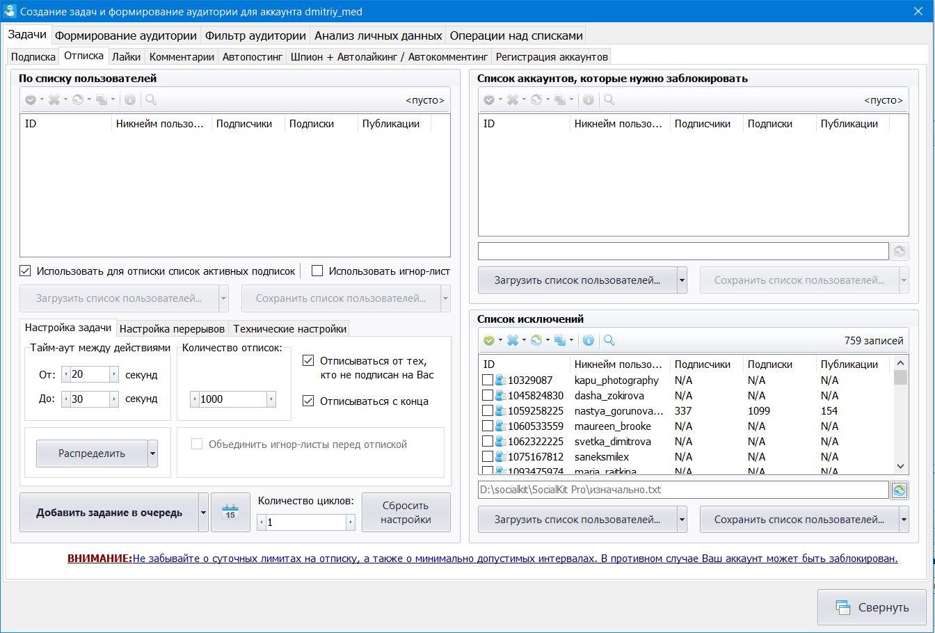This screenshot has width=935, height=633.
Task: Click the user icon of maureen_brooke row
Action: (x=500, y=426)
